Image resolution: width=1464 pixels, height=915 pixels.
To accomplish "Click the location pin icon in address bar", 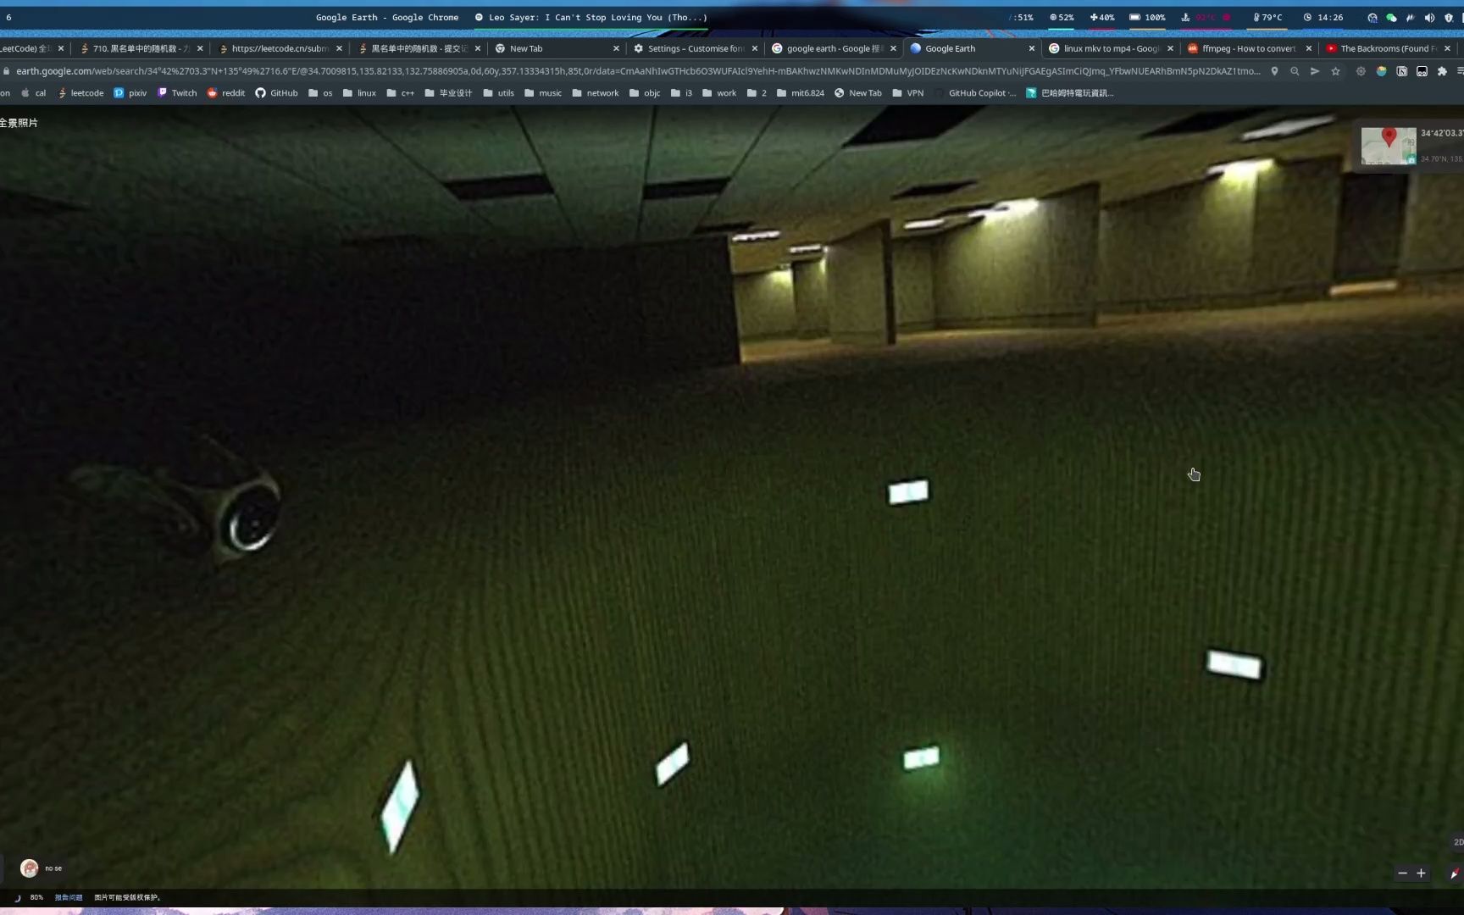I will (x=1274, y=71).
